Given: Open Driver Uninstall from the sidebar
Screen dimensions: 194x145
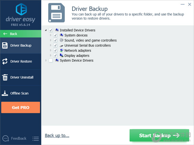Looking at the screenshot, I should tap(21, 77).
